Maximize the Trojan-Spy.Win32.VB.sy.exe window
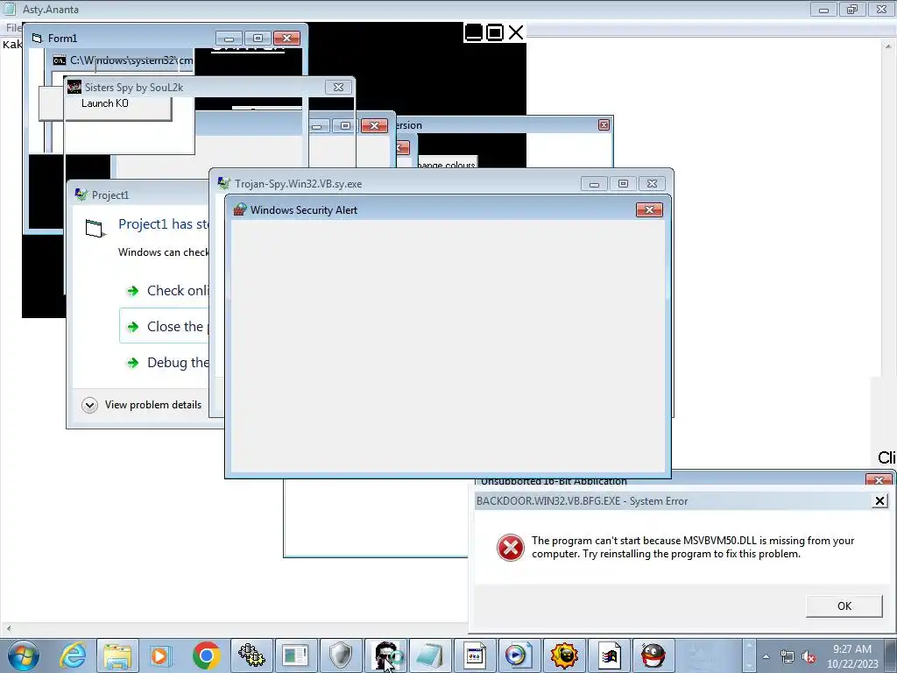Screen dimensions: 897x673 623,184
